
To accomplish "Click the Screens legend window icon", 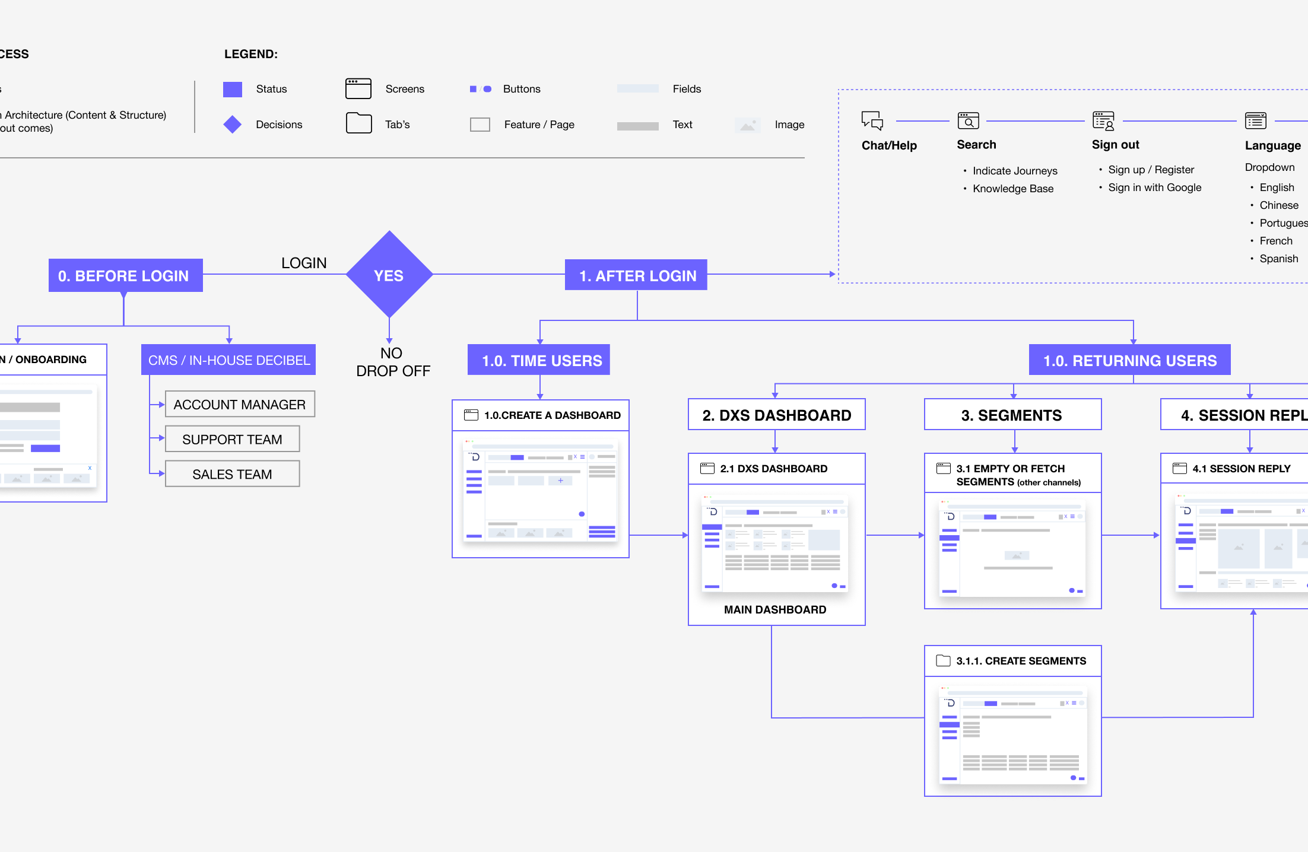I will (x=358, y=89).
